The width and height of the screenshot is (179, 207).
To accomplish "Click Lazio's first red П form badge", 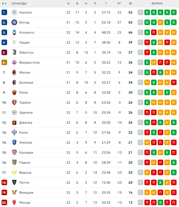I will click(147, 42).
